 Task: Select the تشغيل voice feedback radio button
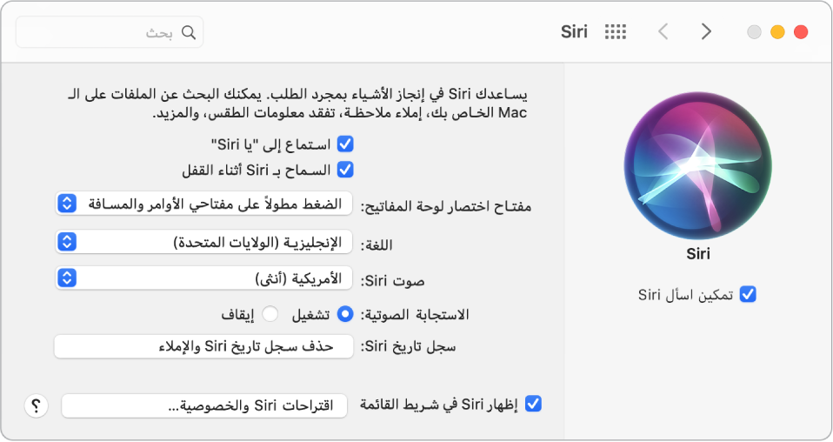tap(345, 314)
